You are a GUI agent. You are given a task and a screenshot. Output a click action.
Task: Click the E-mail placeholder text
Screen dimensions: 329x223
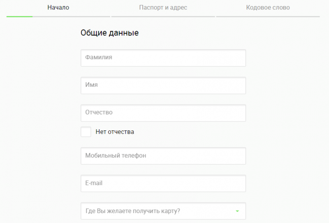tap(94, 184)
